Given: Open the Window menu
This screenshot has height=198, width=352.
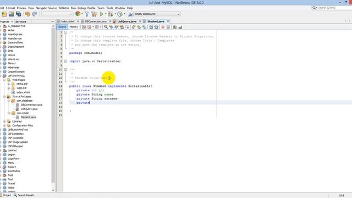Looking at the screenshot, I should click(120, 8).
